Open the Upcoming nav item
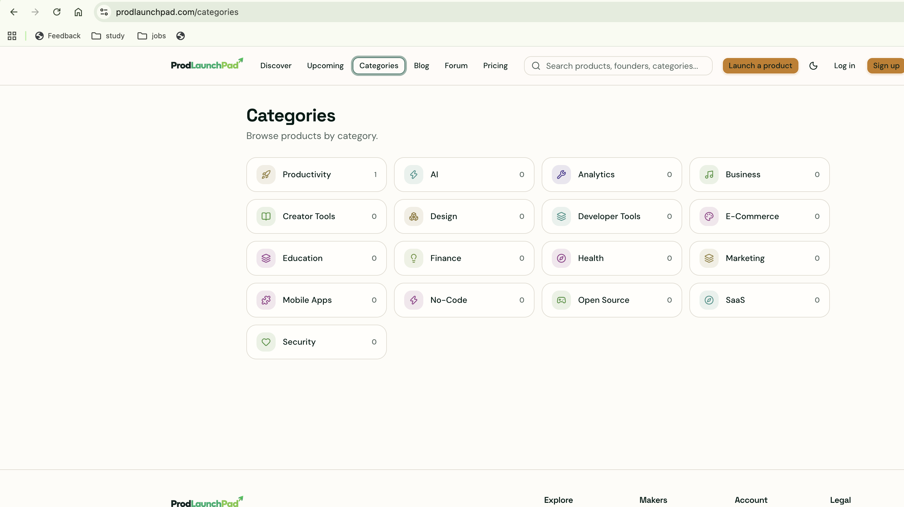This screenshot has width=904, height=507. point(325,65)
